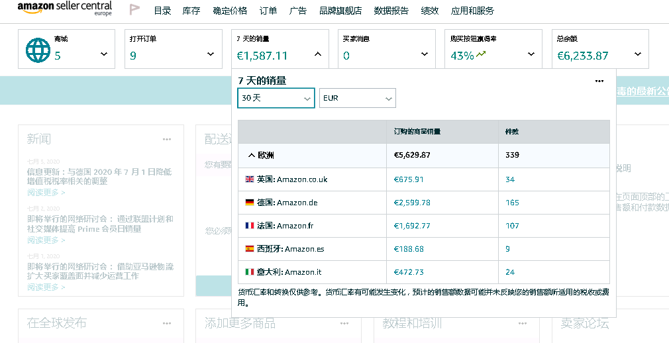Click the flag icon beside the logo
The image size is (669, 343).
135,9
